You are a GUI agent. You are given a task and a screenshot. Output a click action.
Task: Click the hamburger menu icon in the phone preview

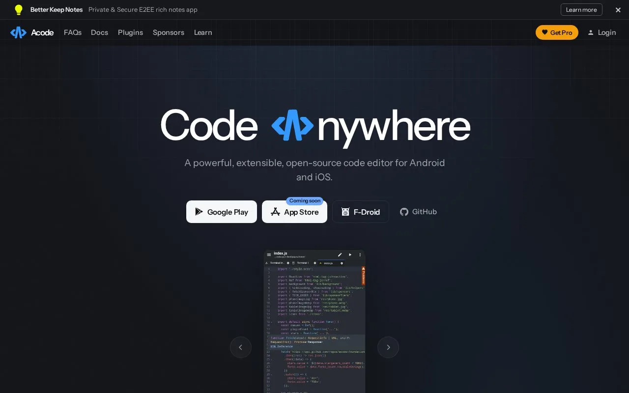point(269,254)
